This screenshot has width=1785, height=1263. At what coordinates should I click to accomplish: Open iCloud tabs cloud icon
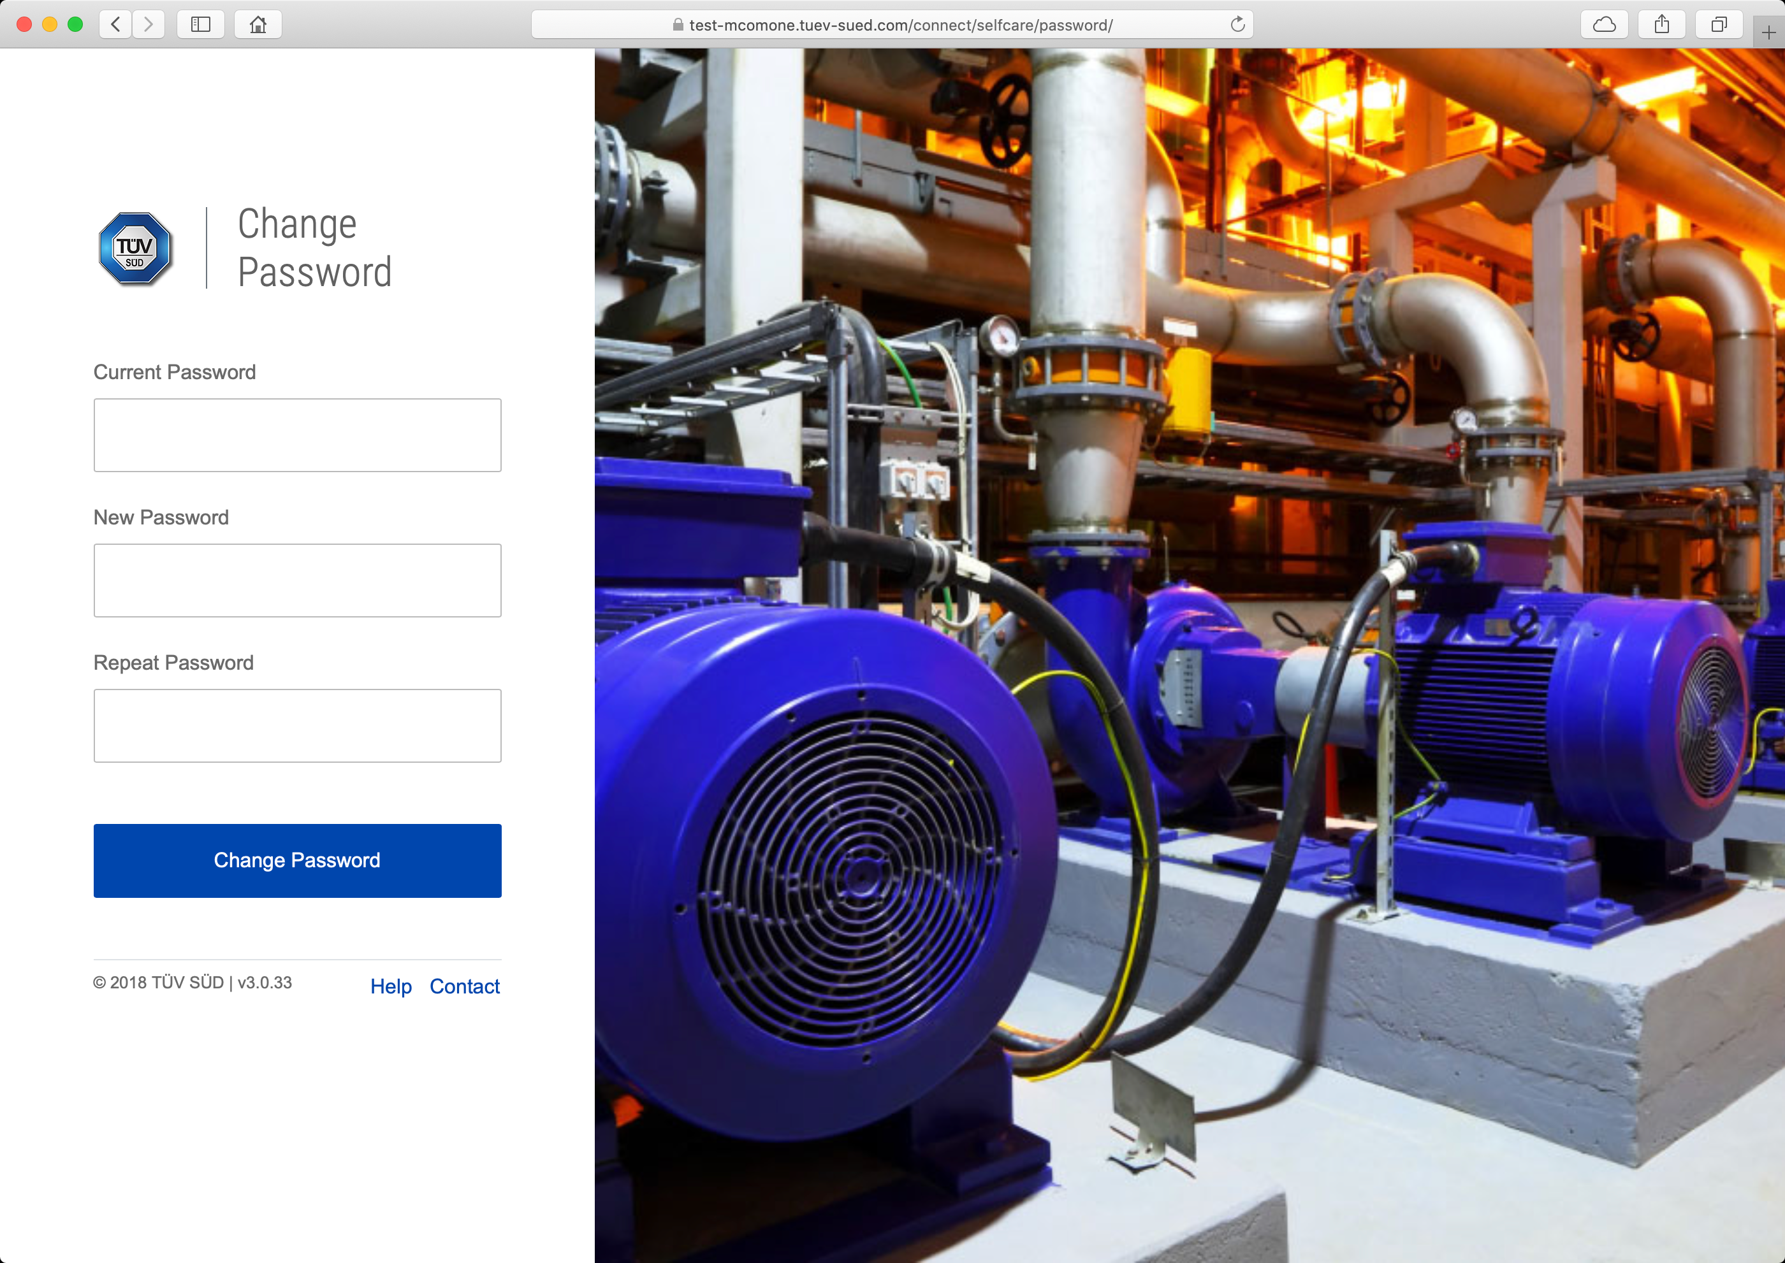click(1604, 24)
